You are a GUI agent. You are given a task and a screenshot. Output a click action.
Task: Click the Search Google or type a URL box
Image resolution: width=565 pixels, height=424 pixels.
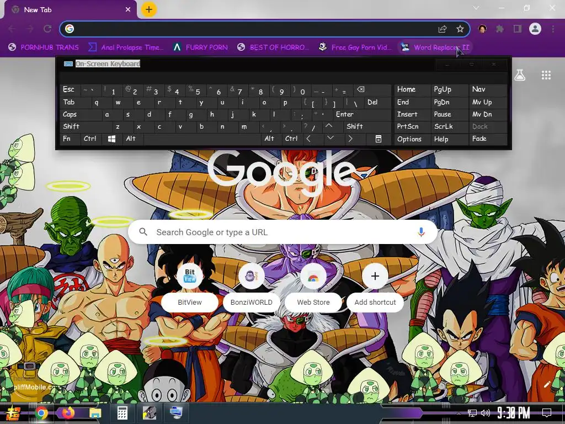[x=283, y=232]
